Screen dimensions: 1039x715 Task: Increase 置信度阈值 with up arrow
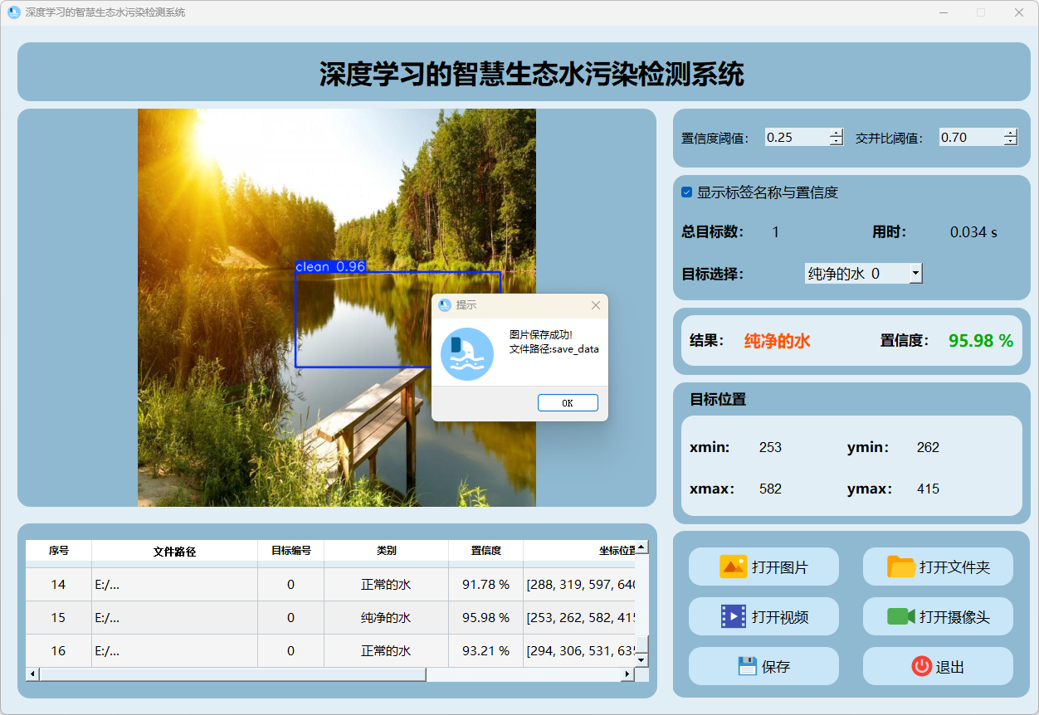pos(836,134)
